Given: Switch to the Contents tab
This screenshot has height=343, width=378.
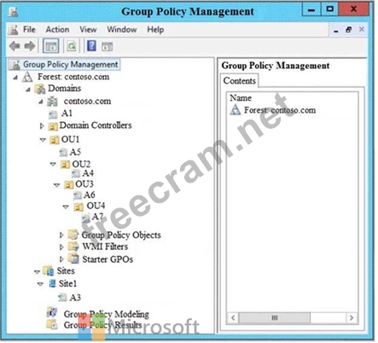Looking at the screenshot, I should (x=239, y=81).
